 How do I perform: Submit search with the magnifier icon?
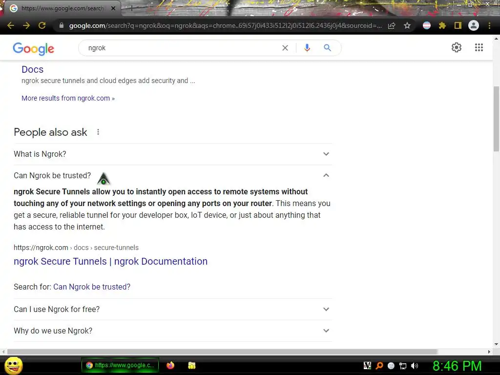pos(327,48)
